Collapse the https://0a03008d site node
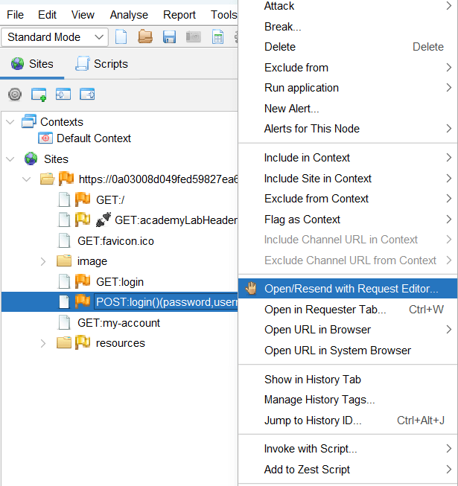The image size is (458, 486). (27, 179)
